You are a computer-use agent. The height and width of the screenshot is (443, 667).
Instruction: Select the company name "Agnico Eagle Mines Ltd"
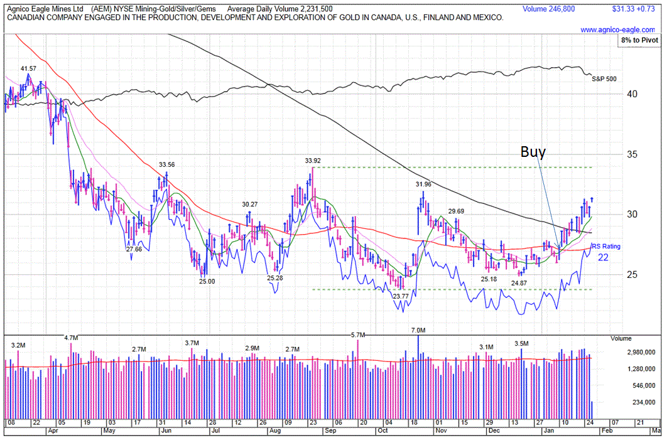[x=45, y=9]
